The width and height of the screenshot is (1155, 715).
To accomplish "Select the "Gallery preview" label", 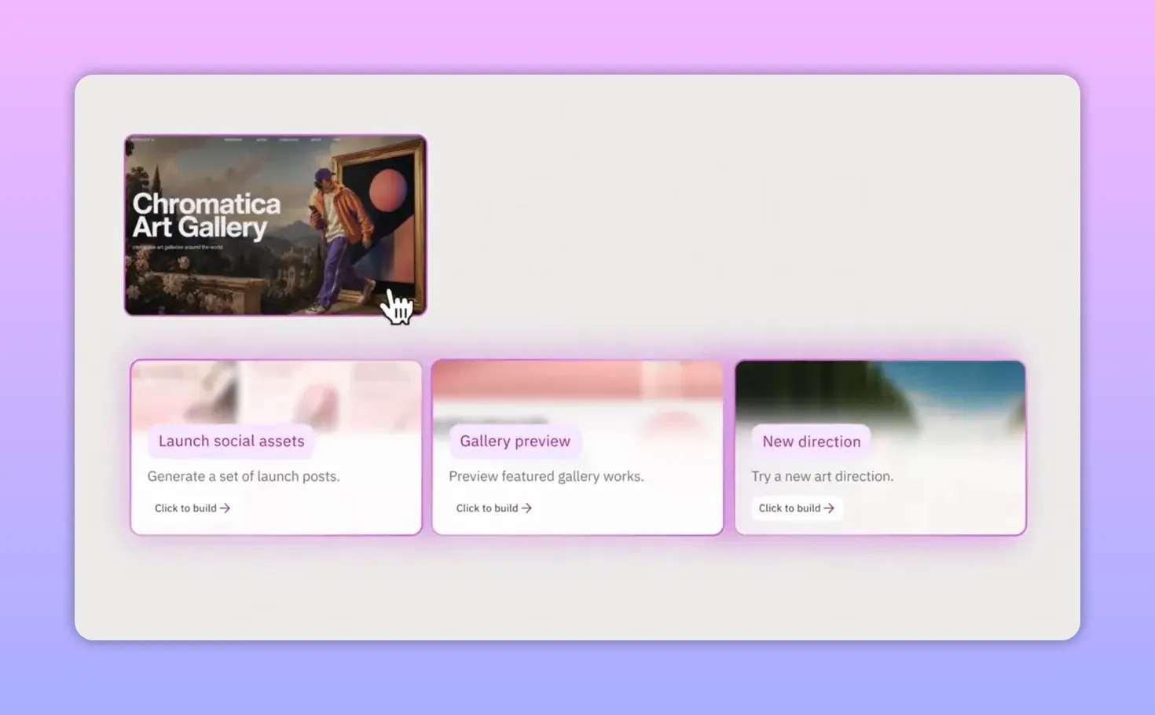I will click(x=515, y=442).
